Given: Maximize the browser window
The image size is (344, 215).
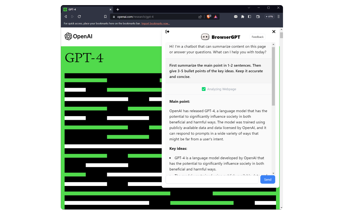Looking at the screenshot, I should [268, 8].
